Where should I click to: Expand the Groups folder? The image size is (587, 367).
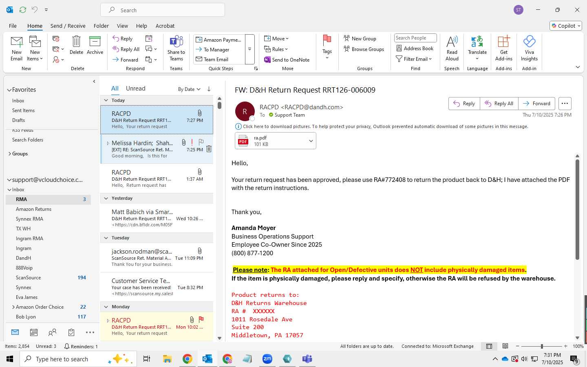9,154
